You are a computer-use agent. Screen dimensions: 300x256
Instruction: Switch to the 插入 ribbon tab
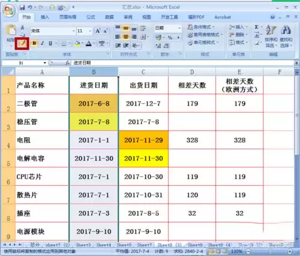[44, 17]
